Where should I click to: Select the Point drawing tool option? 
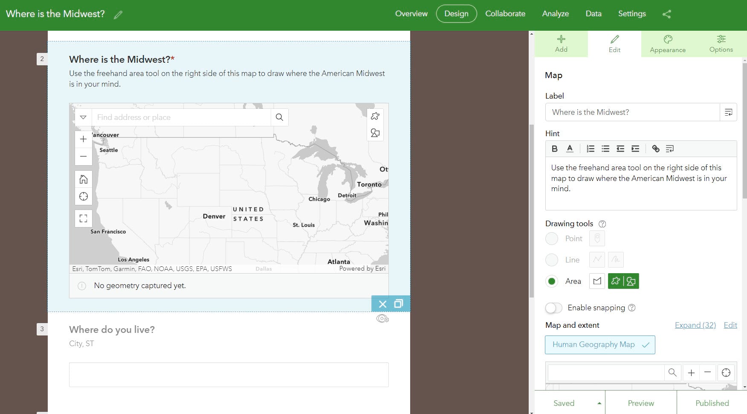(552, 239)
